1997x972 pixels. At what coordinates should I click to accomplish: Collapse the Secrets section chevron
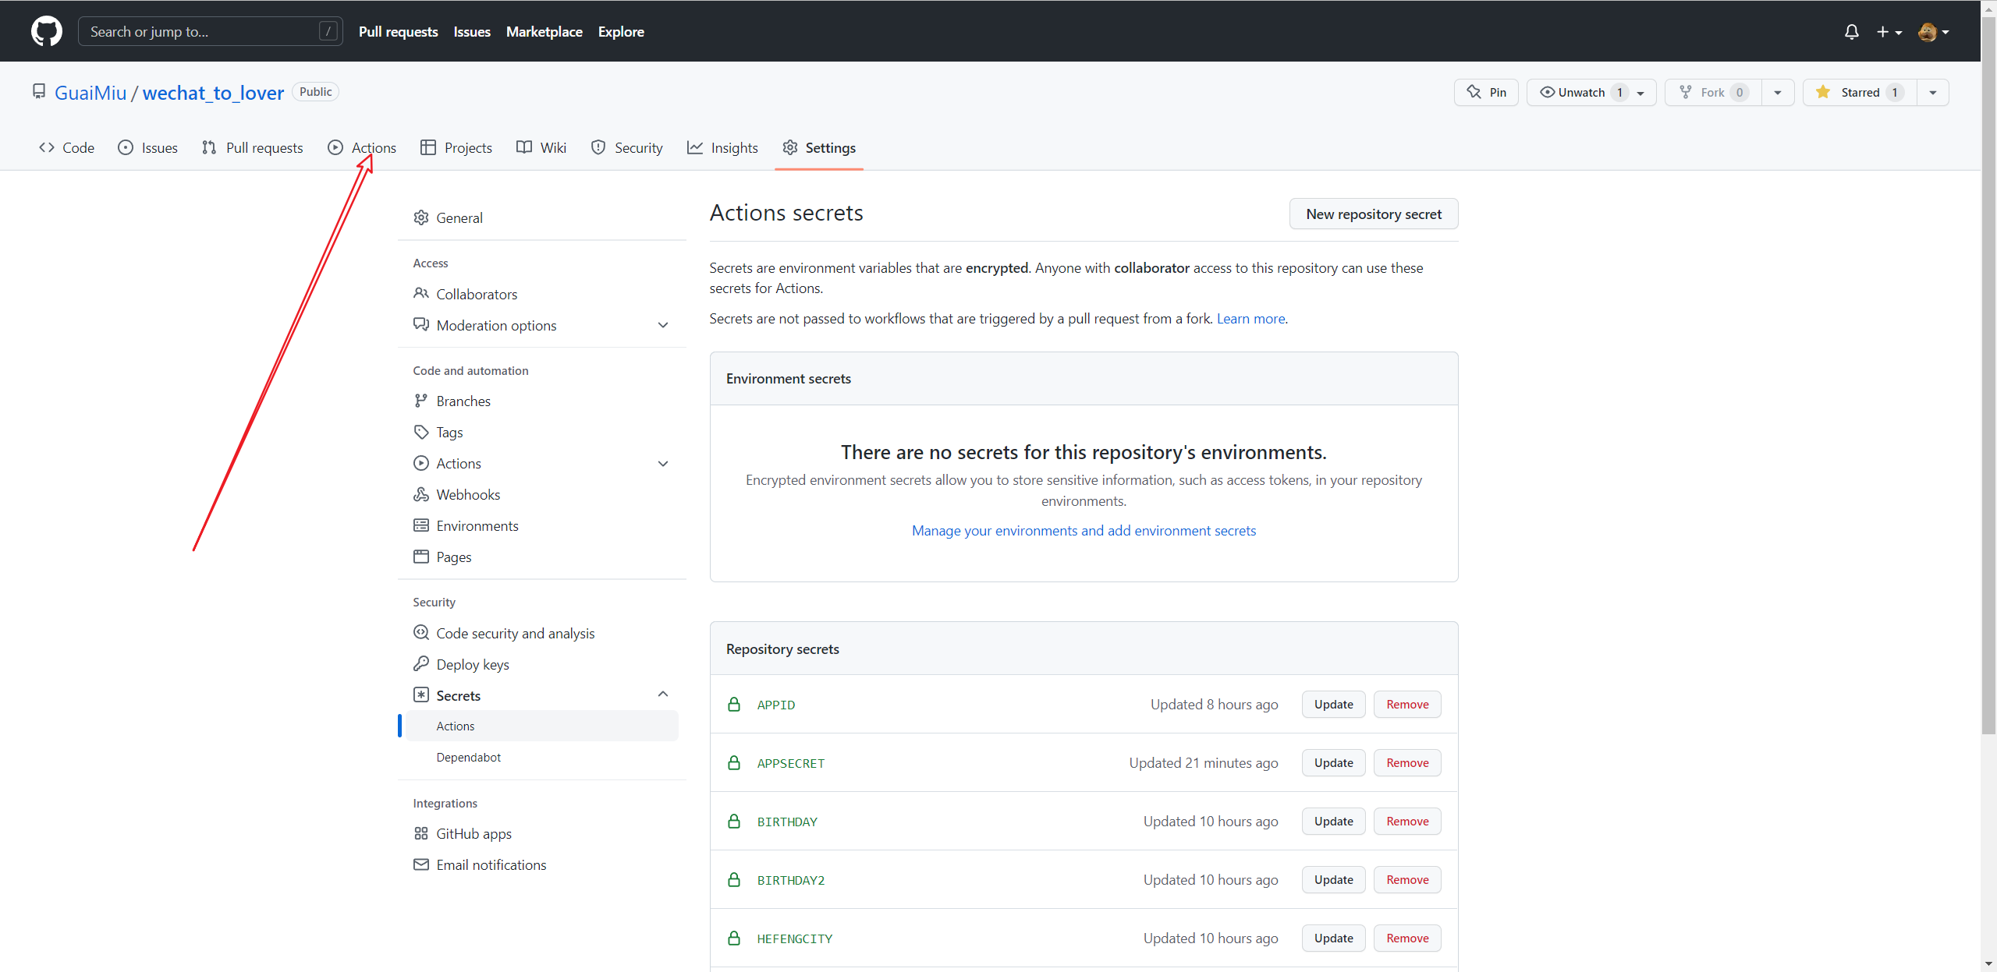[x=663, y=695]
